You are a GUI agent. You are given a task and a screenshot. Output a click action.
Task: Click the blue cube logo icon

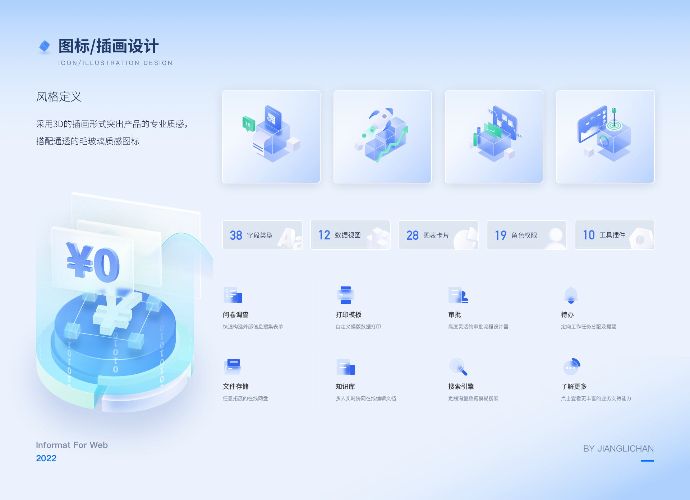click(45, 46)
